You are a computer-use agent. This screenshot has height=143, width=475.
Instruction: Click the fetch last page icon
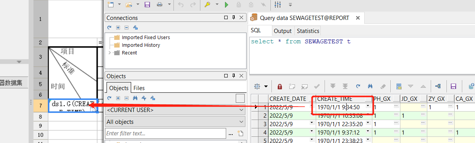point(345,86)
